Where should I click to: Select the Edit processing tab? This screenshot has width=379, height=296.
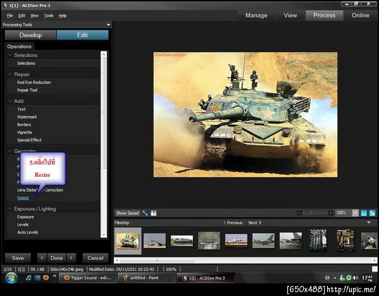point(82,35)
